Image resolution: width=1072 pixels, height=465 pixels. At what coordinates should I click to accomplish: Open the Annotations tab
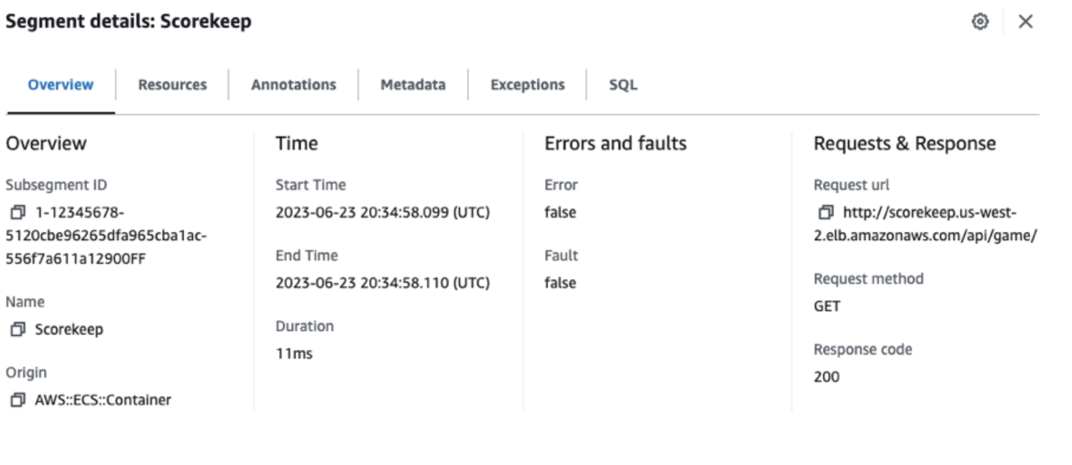click(x=293, y=85)
